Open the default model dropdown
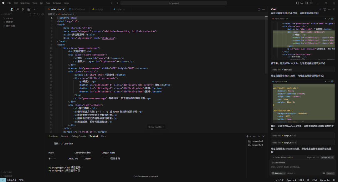This screenshot has height=182, width=338. click(291, 173)
